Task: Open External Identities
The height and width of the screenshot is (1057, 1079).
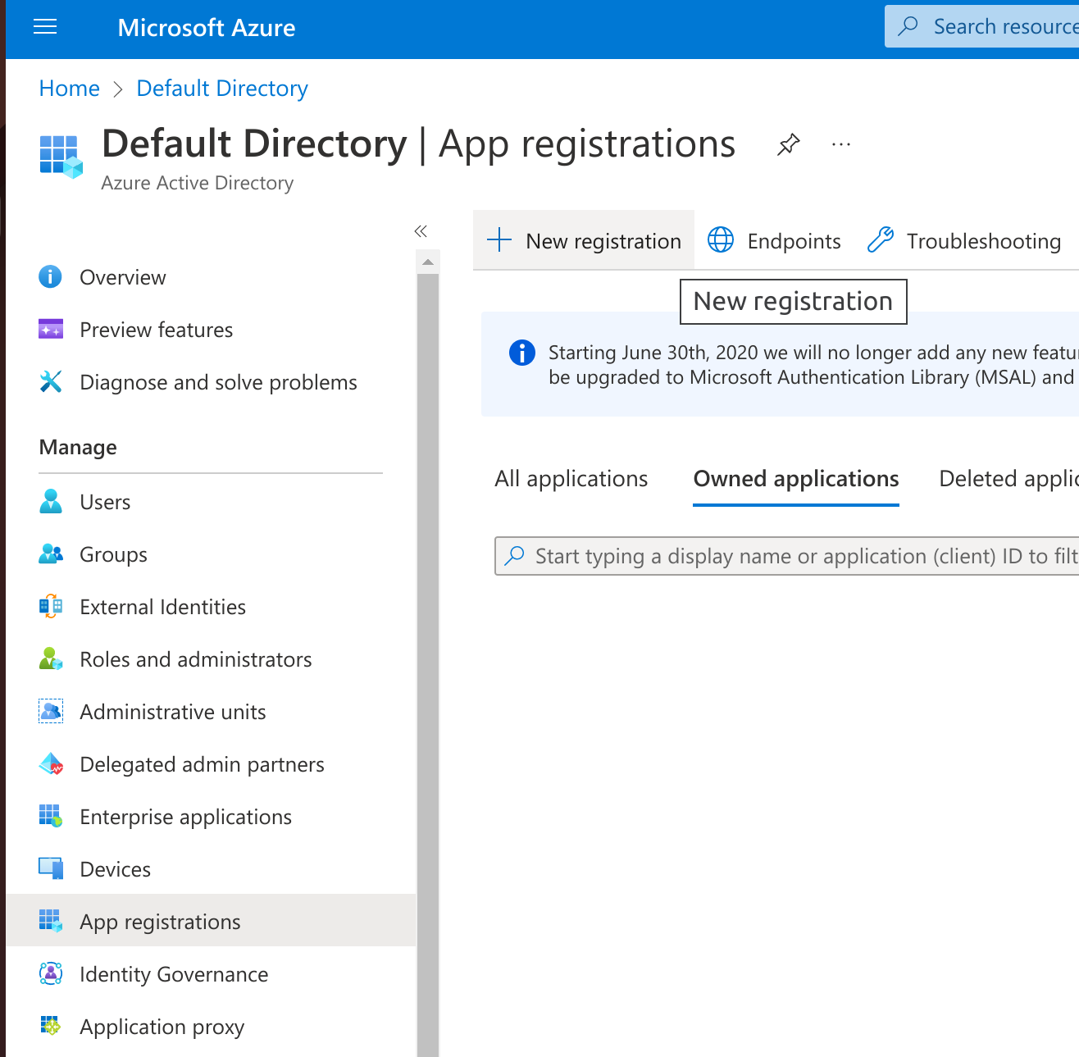Action: pyautogui.click(x=162, y=606)
